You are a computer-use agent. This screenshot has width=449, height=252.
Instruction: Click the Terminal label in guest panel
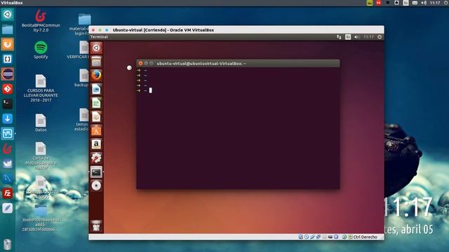pos(99,37)
